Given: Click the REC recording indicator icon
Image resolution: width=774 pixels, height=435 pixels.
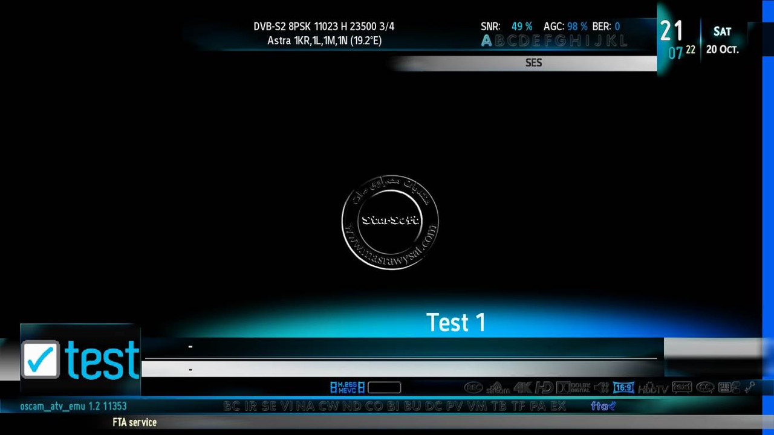Looking at the screenshot, I should (473, 387).
